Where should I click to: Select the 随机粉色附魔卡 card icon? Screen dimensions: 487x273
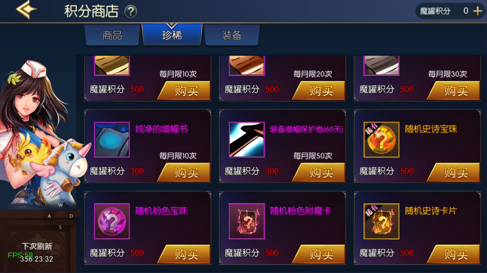point(247,221)
